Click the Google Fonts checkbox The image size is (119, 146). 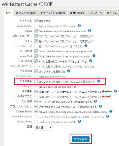36,122
